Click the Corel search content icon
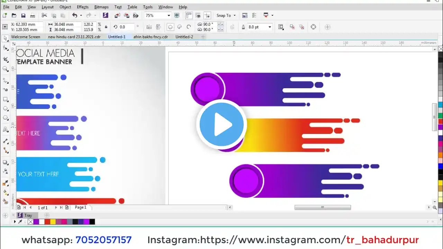 tap(106, 15)
